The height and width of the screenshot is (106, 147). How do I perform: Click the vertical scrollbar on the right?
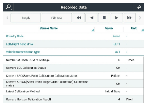tap(144, 80)
